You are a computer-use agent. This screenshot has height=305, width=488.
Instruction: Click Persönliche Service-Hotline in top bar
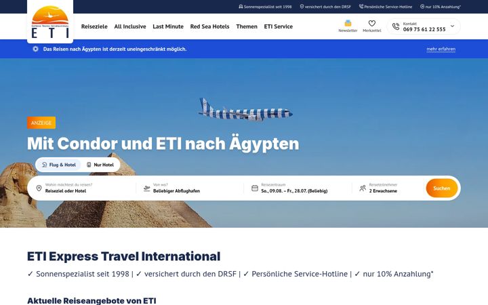click(x=388, y=7)
